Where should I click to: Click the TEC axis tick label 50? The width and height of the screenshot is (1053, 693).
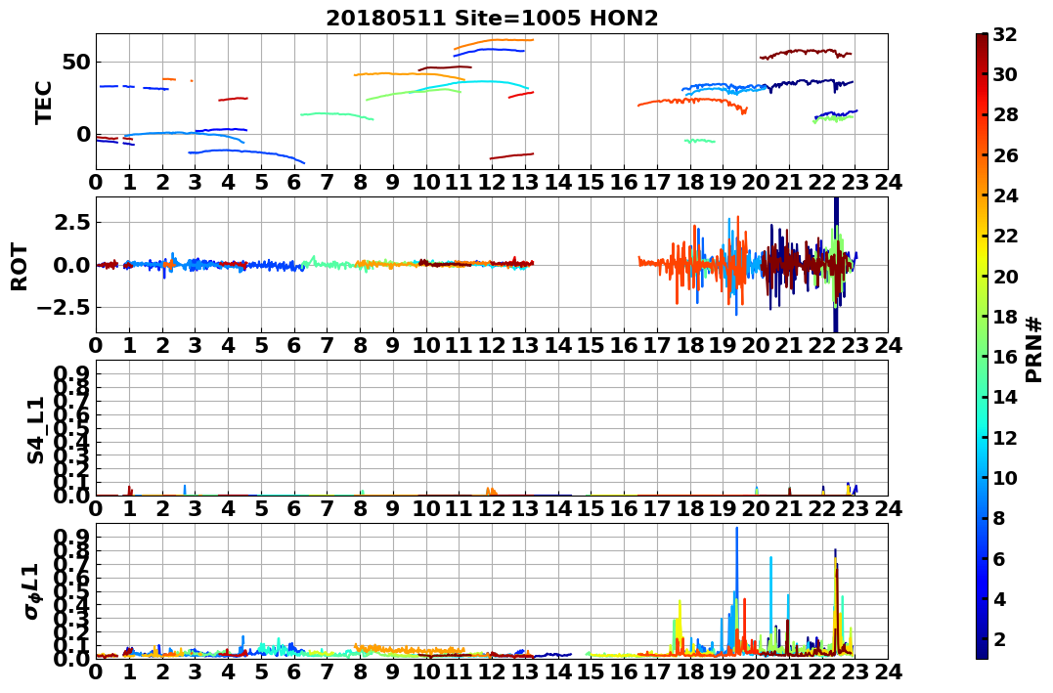click(x=76, y=63)
